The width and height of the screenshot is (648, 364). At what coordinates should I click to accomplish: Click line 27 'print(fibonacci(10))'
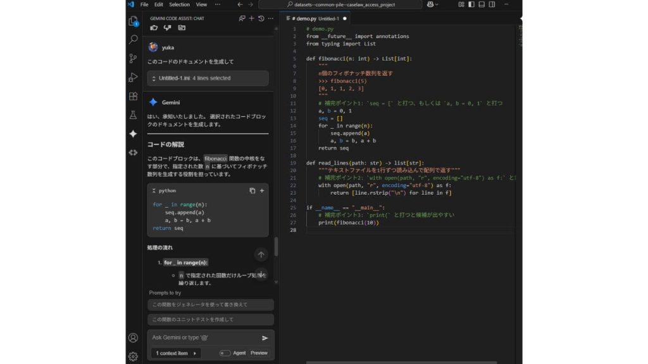point(349,223)
